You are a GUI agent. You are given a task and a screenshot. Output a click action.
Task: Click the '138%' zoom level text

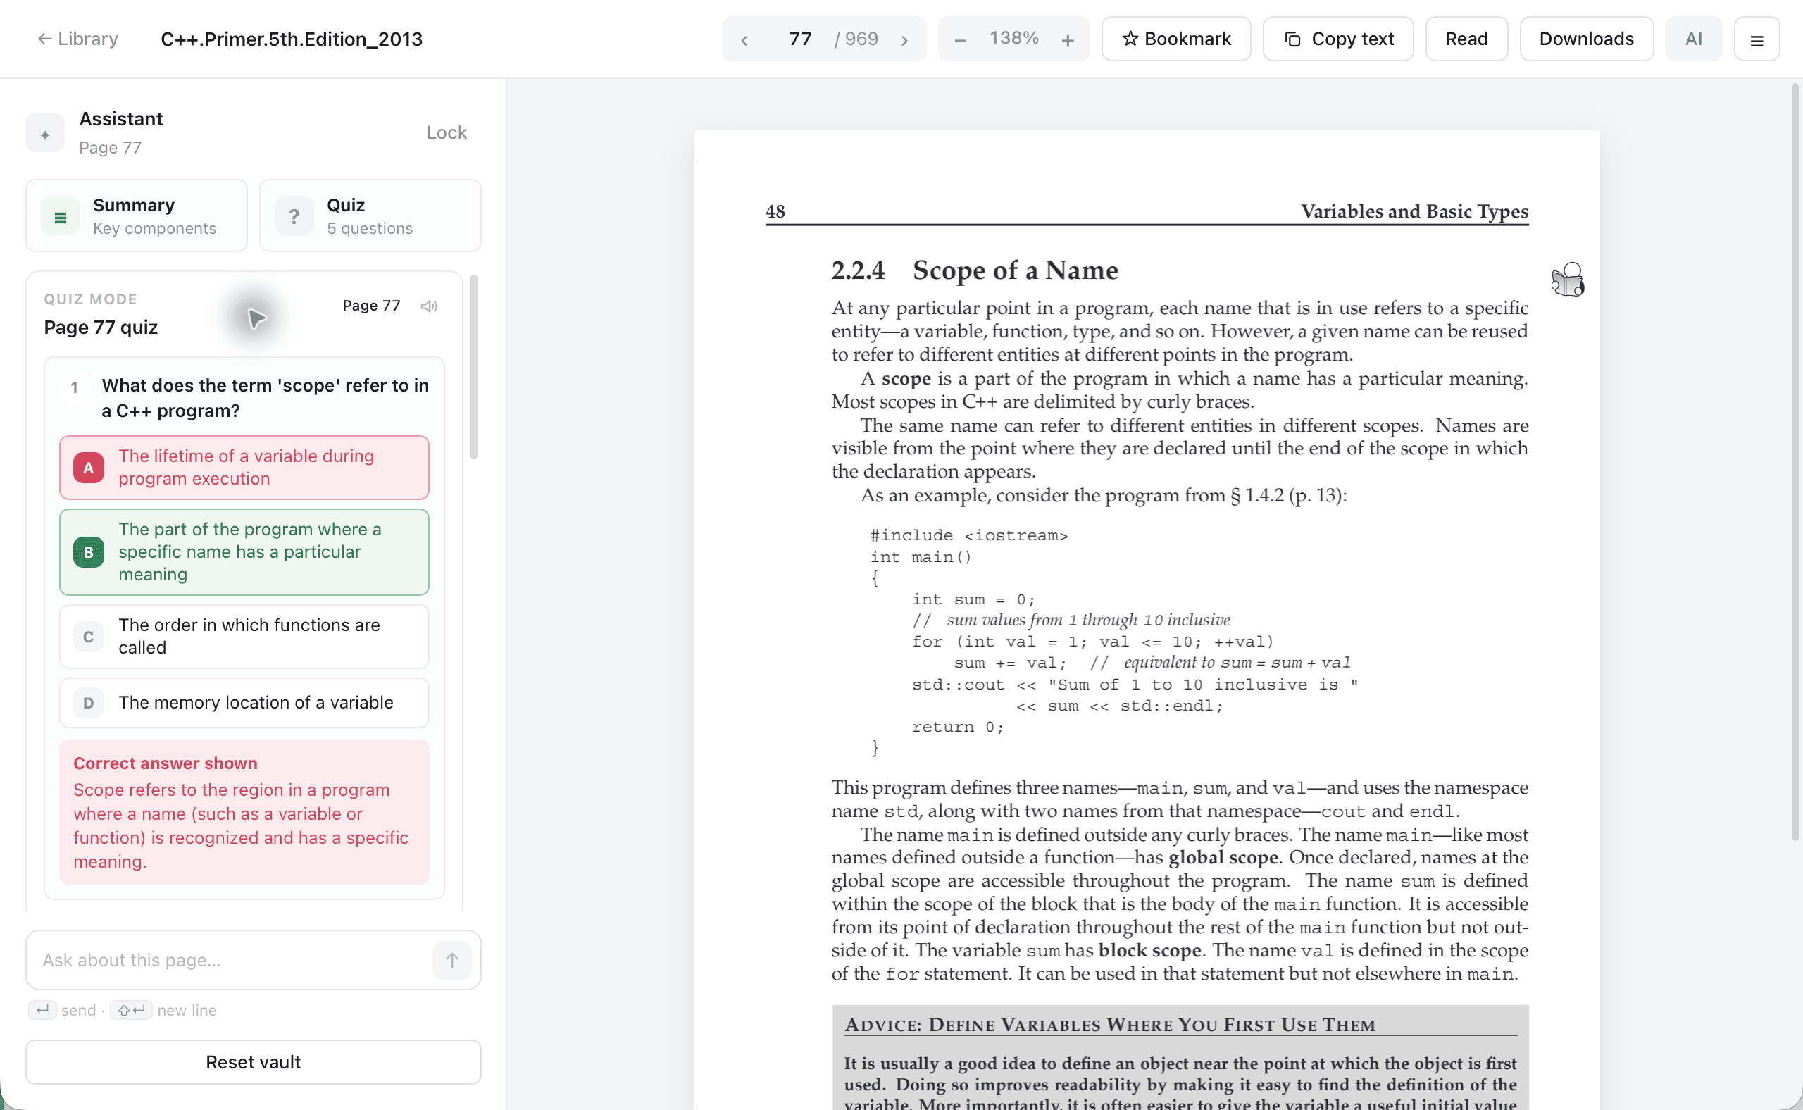point(1013,38)
